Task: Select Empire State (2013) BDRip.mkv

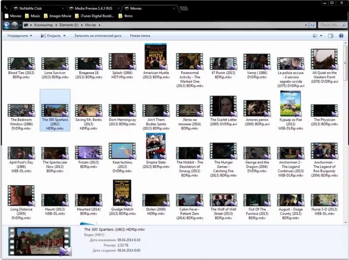Action: tap(156, 151)
